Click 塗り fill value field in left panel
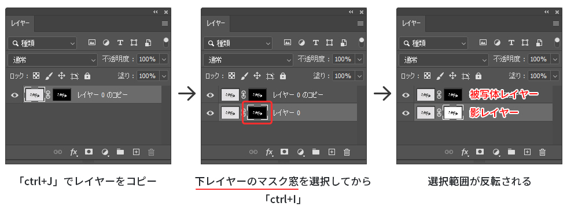 point(148,76)
